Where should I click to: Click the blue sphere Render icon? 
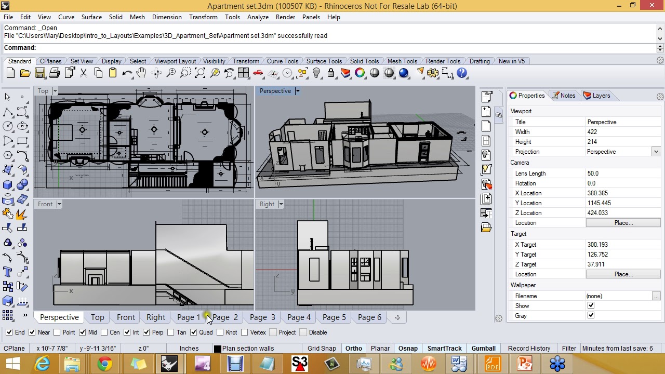[x=404, y=73]
